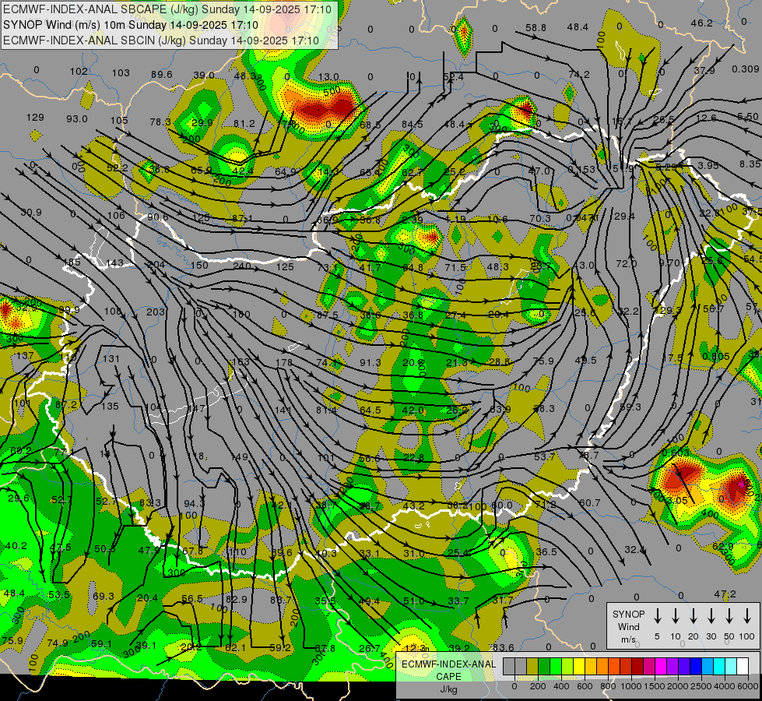Click the '0.309' map value
762x701 pixels.
(746, 69)
